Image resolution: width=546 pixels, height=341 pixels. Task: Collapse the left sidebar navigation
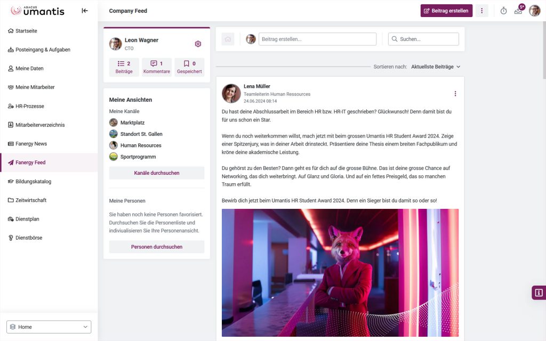84,11
